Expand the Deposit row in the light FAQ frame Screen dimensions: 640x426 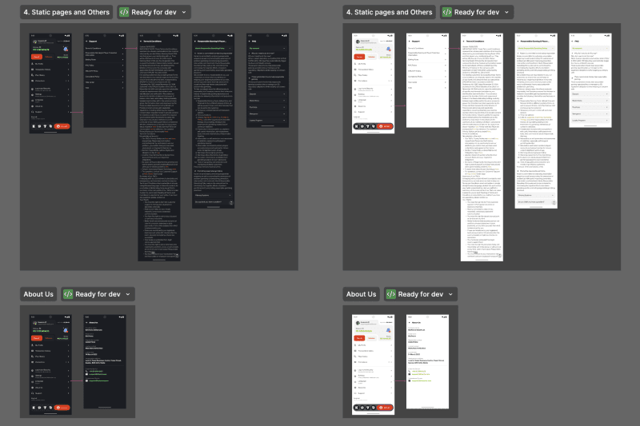pos(590,94)
